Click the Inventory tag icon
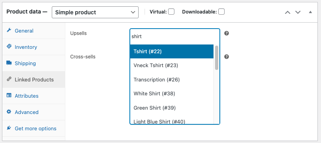321x143 pixels. [x=9, y=46]
